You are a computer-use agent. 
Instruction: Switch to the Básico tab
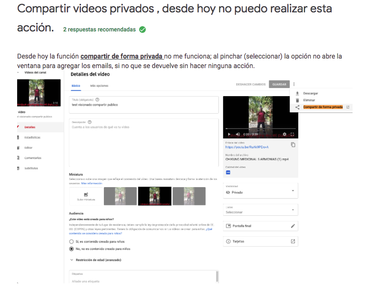point(76,86)
